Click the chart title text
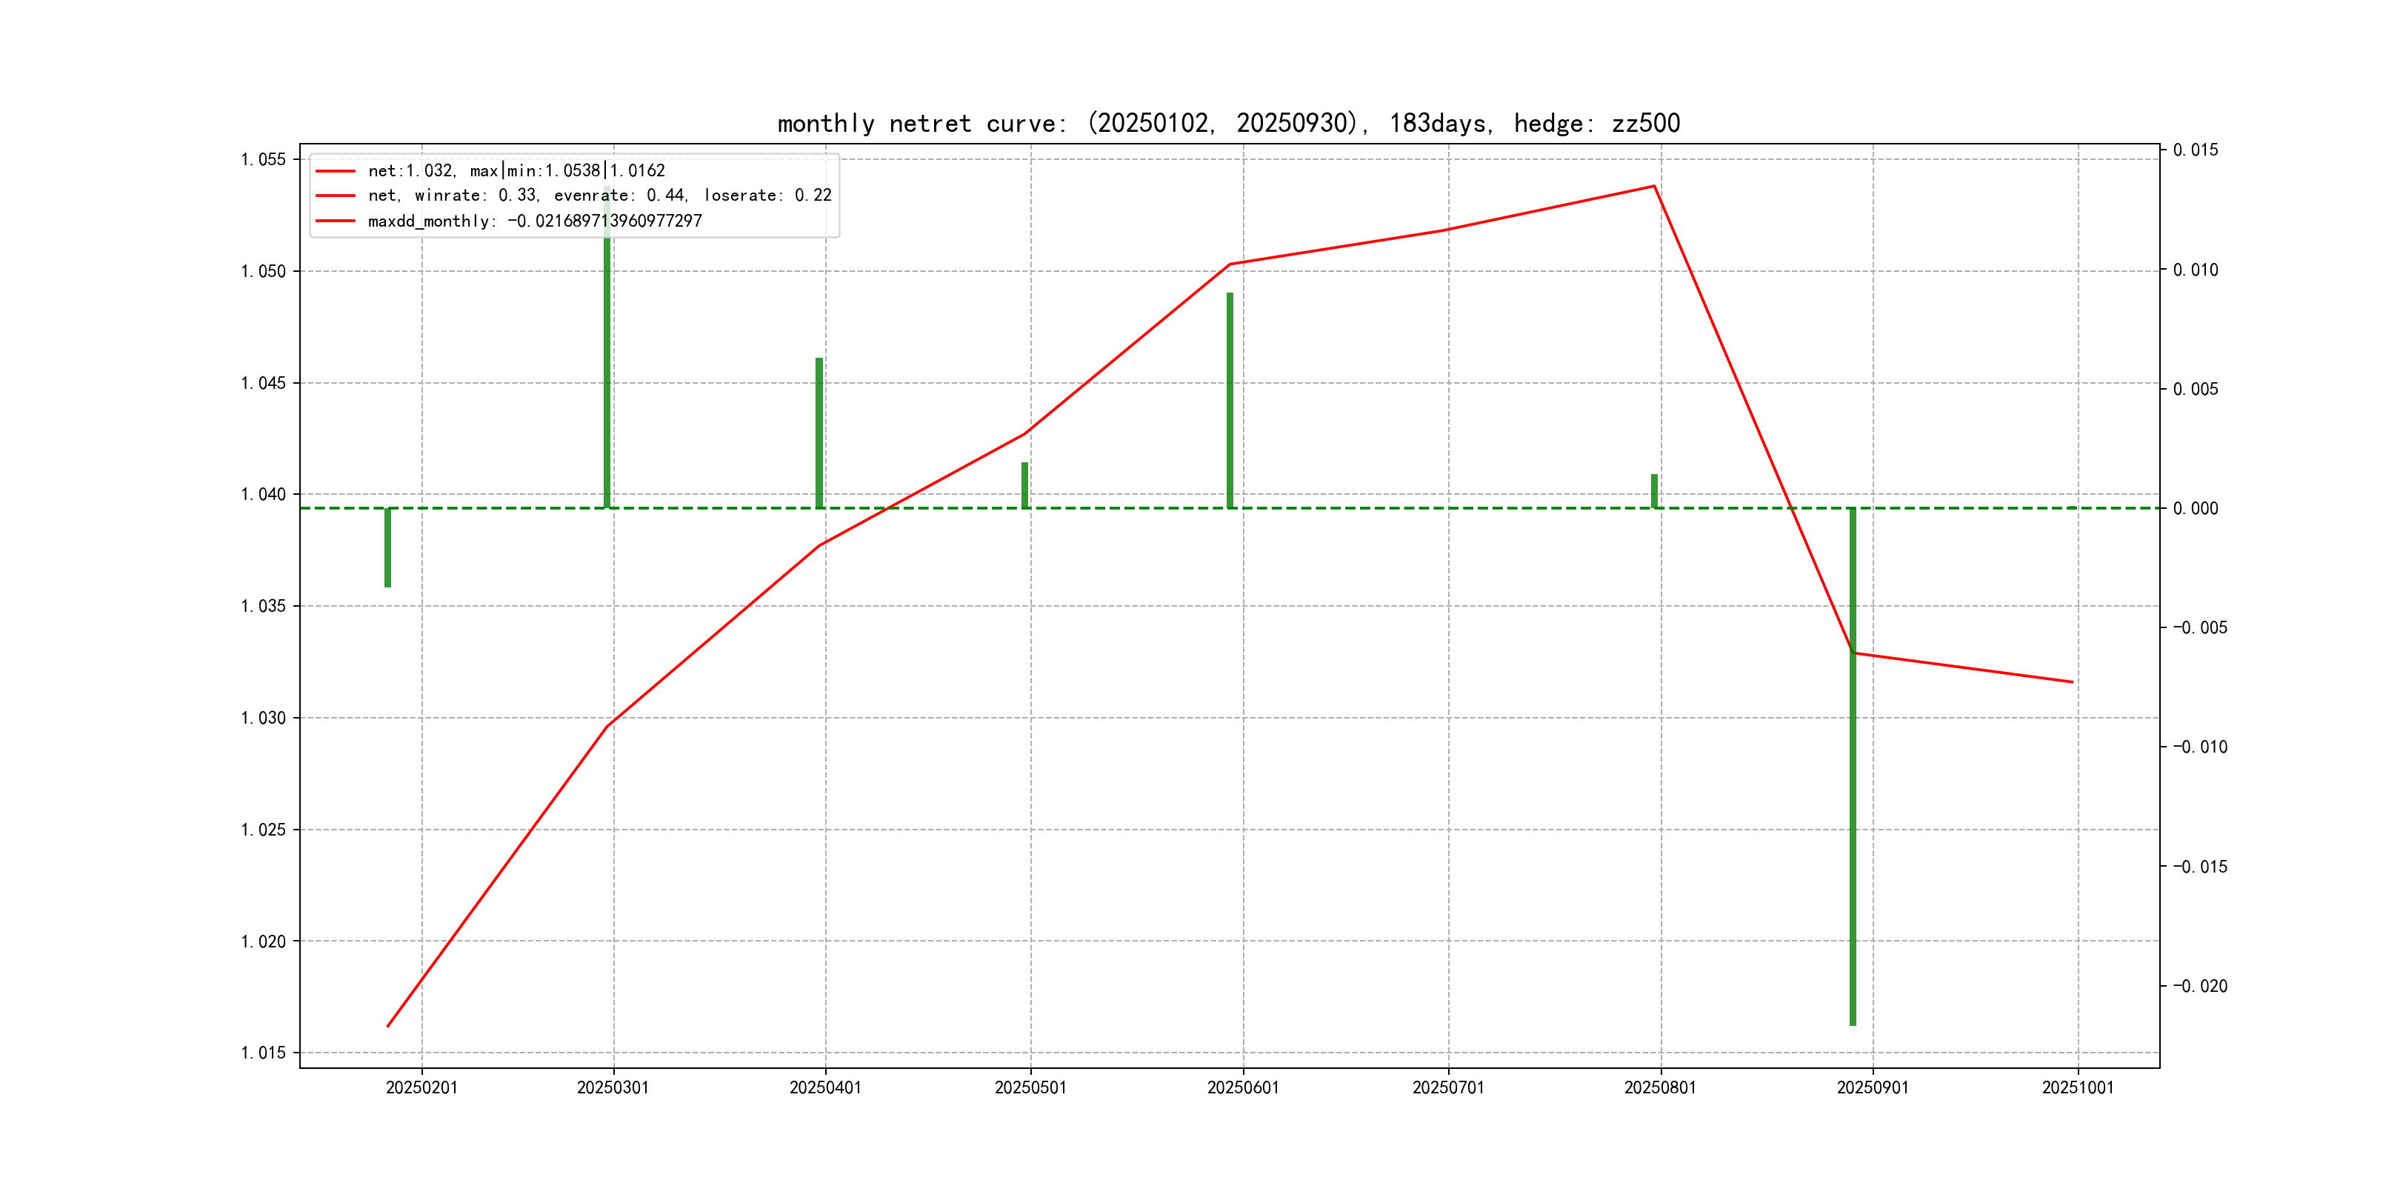 click(1228, 123)
